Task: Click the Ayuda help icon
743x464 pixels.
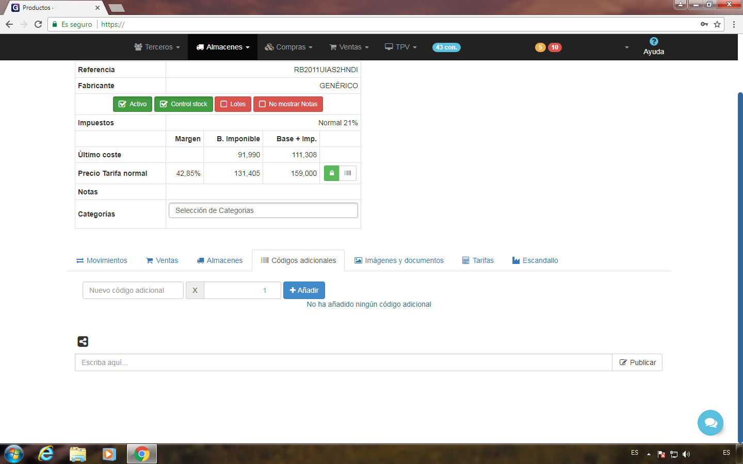Action: click(x=653, y=42)
